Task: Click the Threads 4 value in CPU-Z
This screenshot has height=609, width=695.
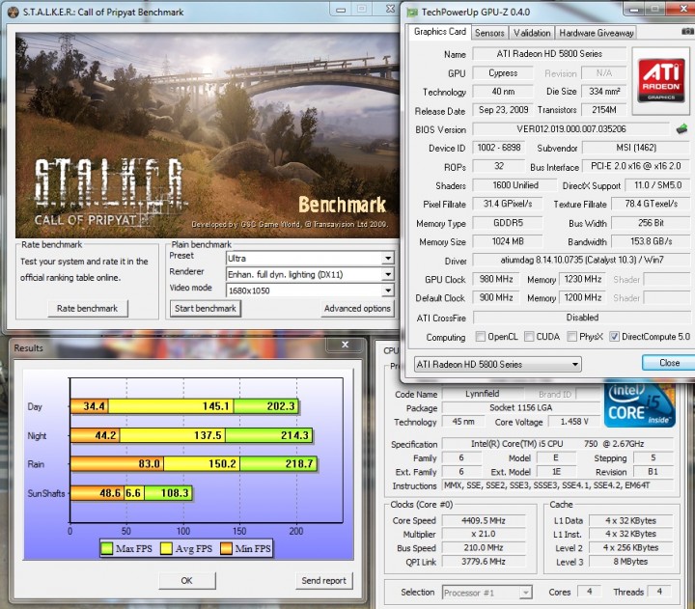Action: [659, 592]
